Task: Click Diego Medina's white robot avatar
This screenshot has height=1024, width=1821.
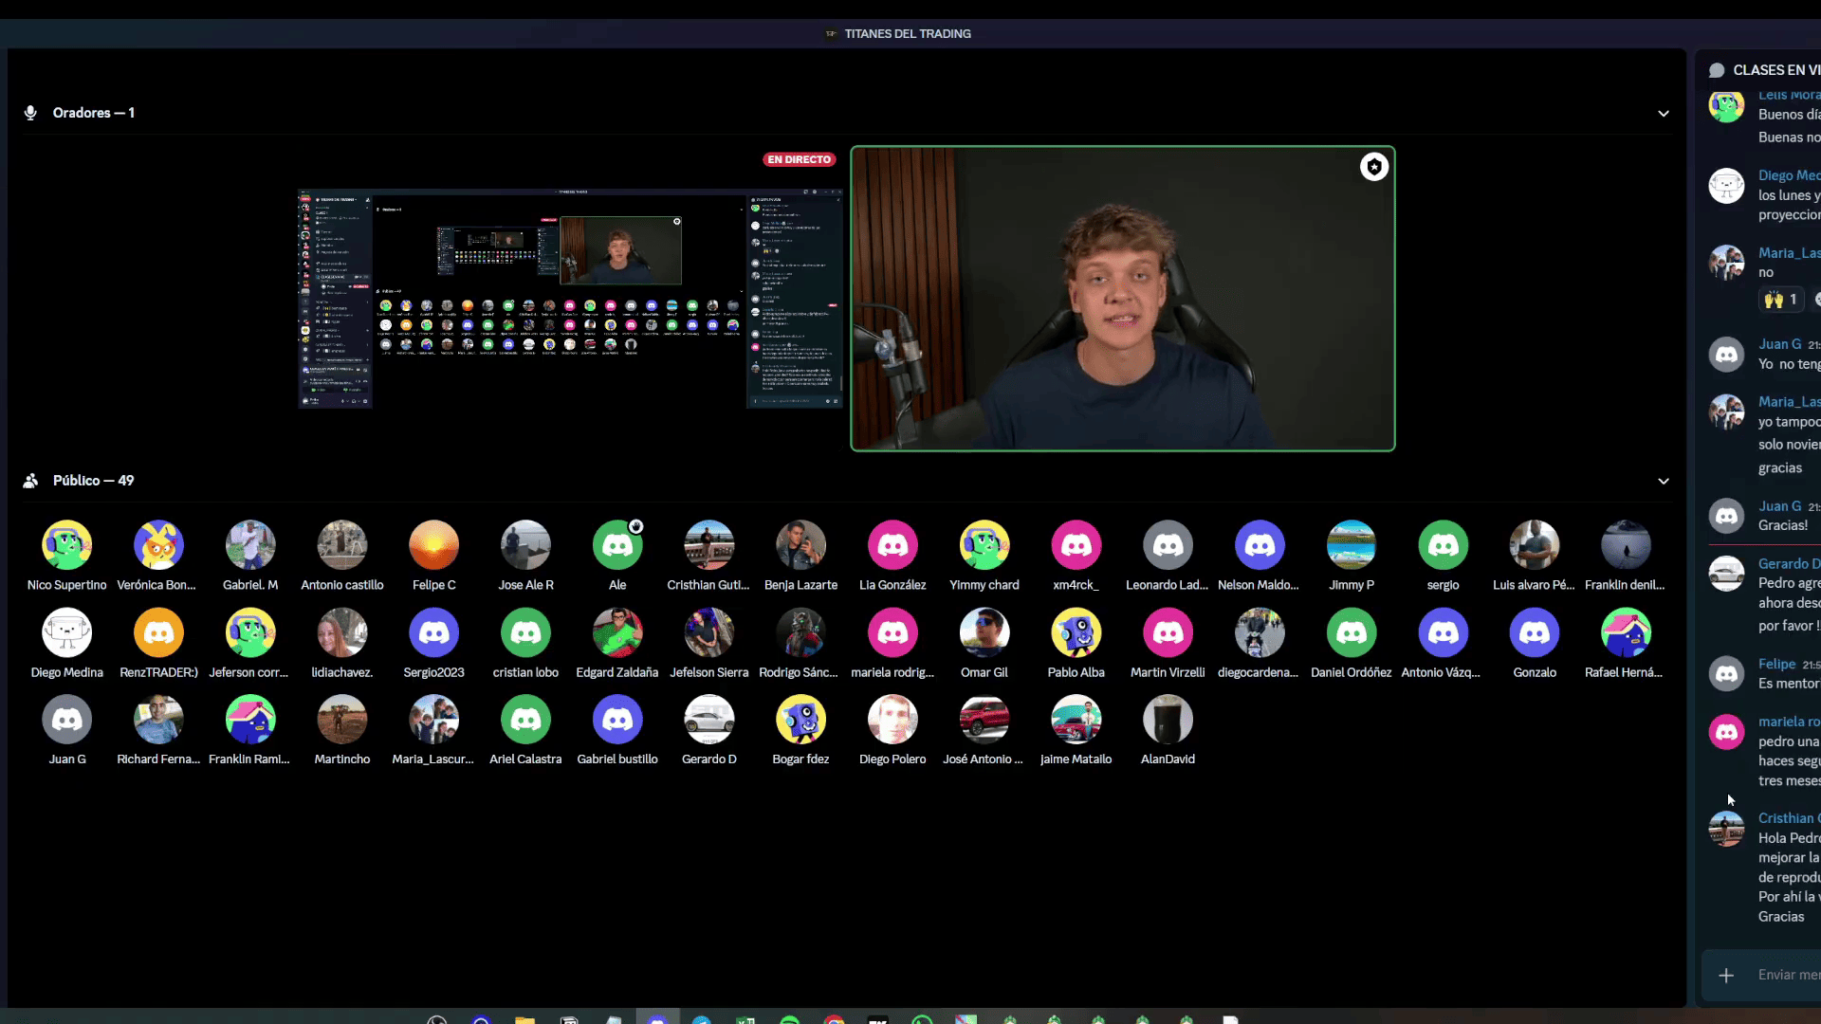Action: click(x=66, y=632)
